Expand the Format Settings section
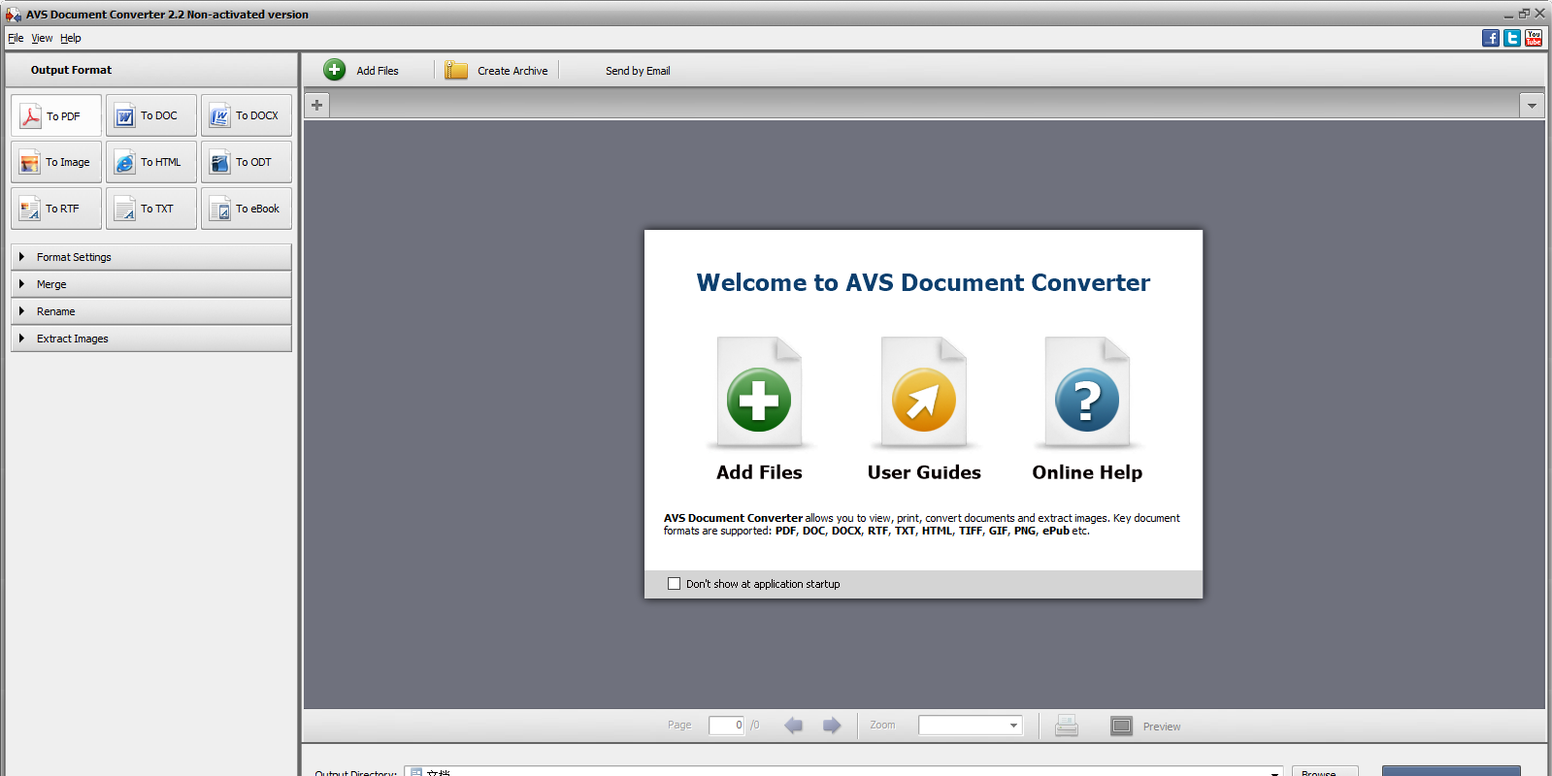This screenshot has width=1552, height=776. 151,257
